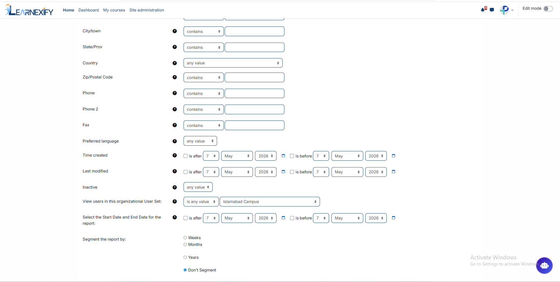Click the City/town text input field
The image size is (560, 282).
[254, 31]
